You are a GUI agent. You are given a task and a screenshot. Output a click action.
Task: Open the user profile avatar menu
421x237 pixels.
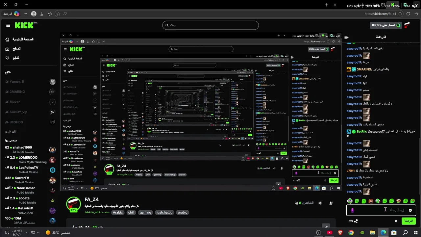pos(408,25)
